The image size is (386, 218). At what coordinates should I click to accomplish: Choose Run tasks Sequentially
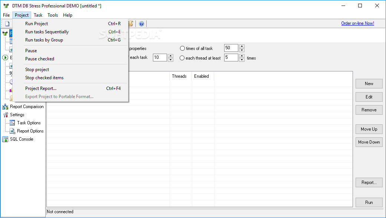[71, 32]
